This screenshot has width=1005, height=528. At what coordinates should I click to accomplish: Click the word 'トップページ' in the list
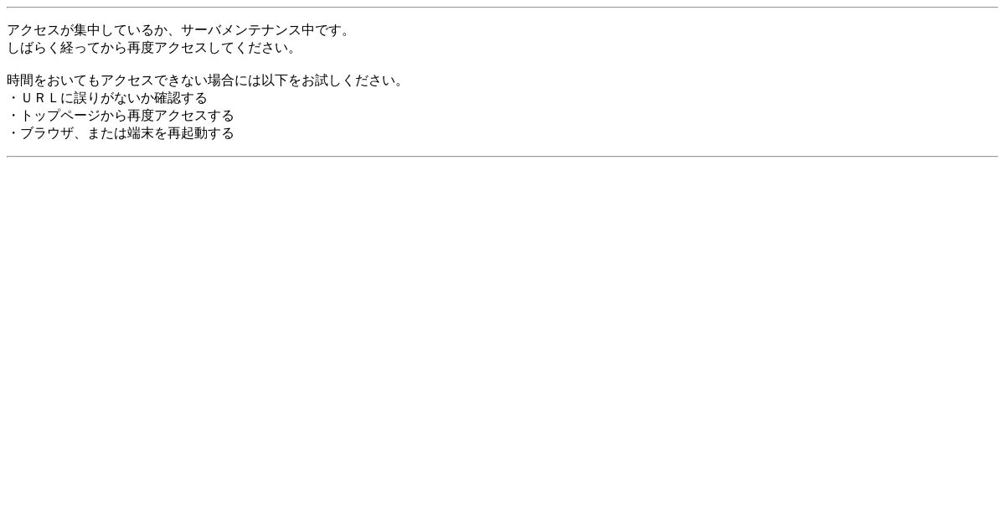tap(60, 116)
